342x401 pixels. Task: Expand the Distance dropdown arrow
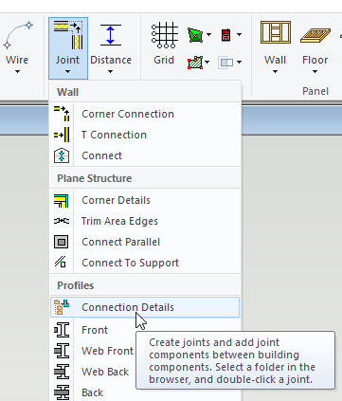pos(110,72)
